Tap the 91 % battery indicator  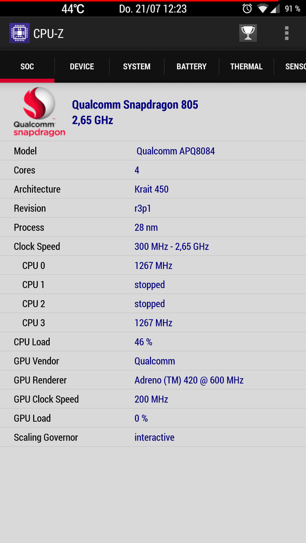(292, 9)
